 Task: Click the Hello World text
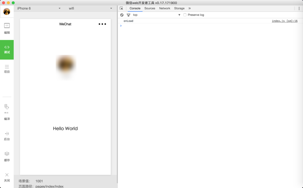pyautogui.click(x=65, y=129)
